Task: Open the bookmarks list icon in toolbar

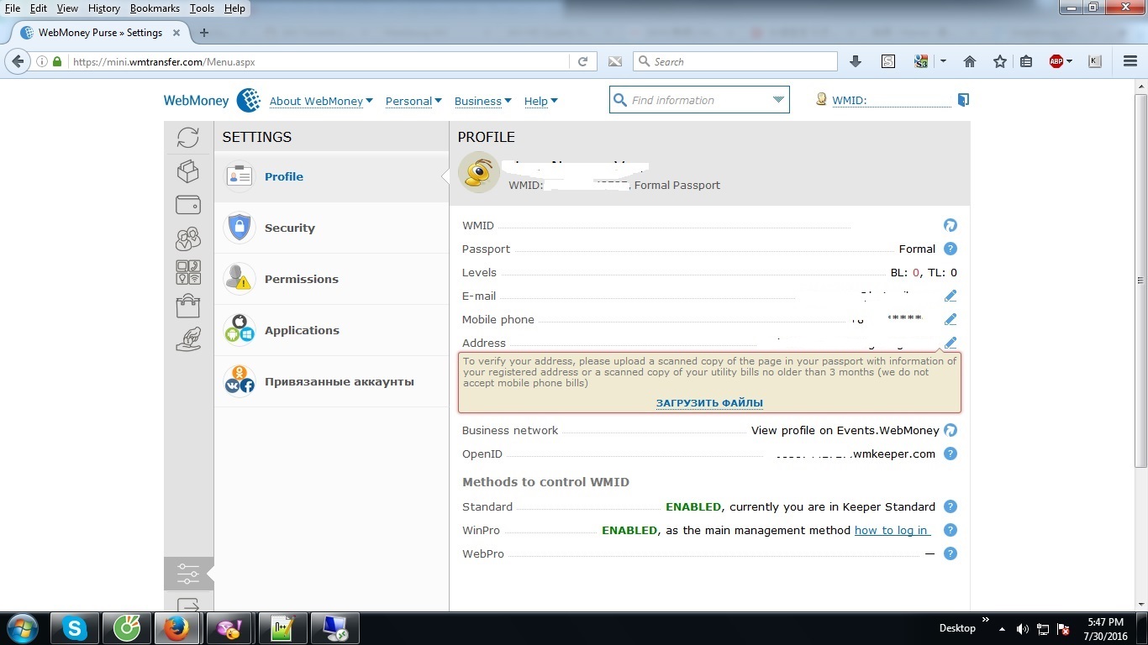Action: click(1026, 61)
